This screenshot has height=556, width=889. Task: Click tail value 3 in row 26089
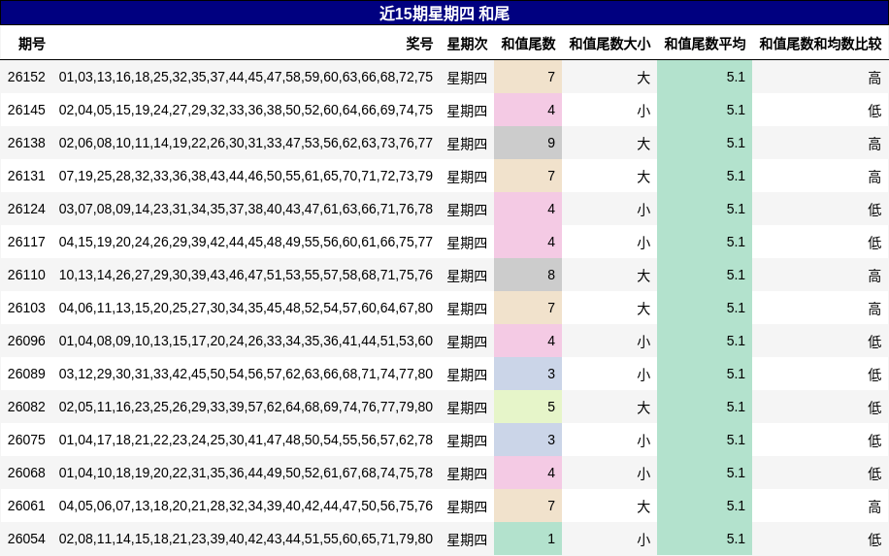click(528, 375)
